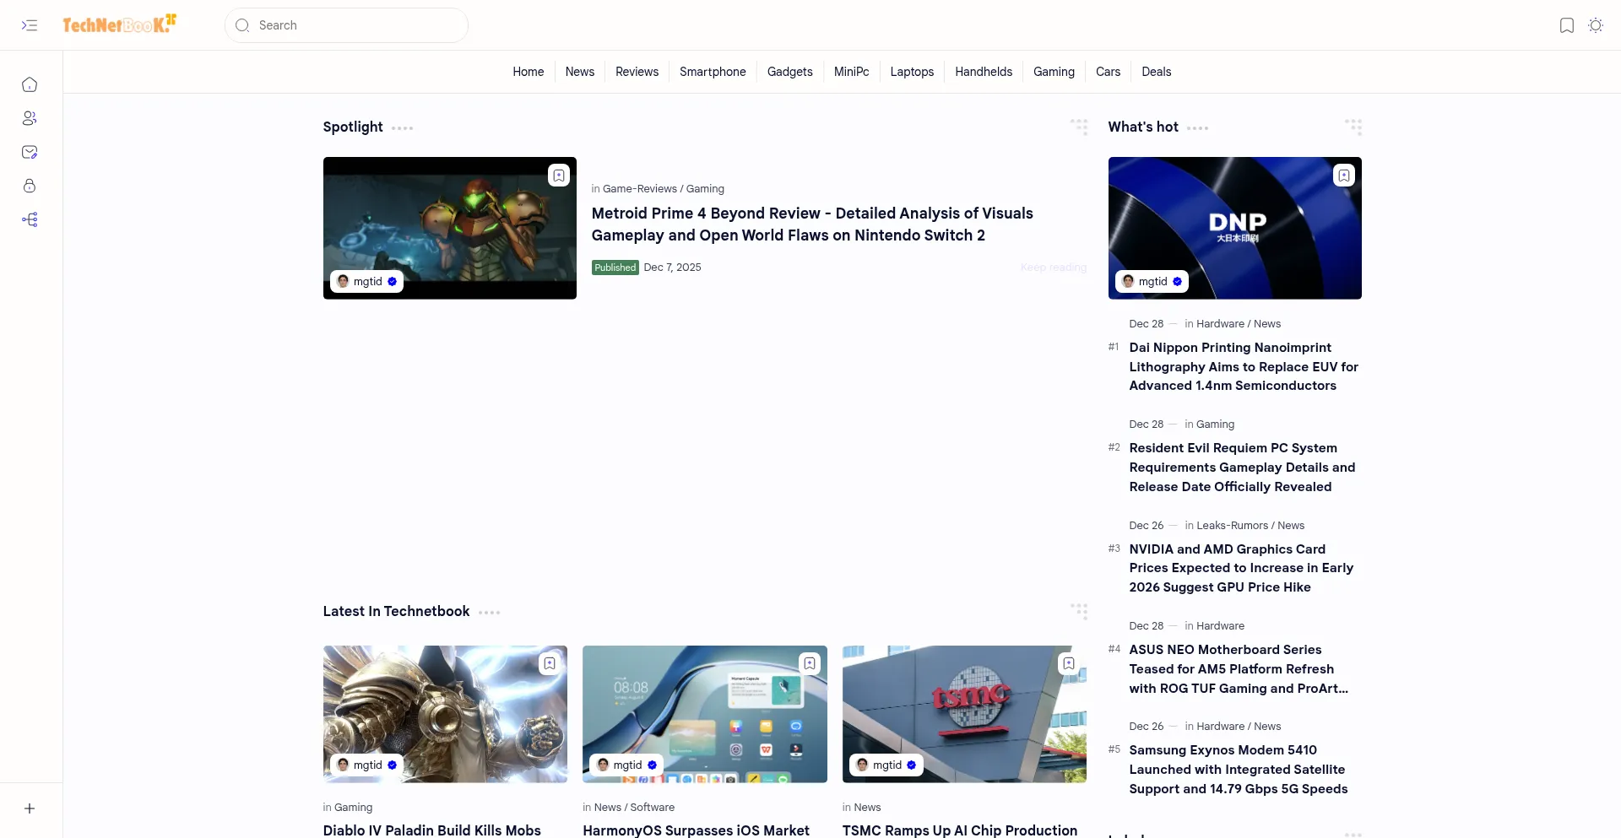
Task: Bookmark the DNP What's hot article
Action: point(1343,175)
